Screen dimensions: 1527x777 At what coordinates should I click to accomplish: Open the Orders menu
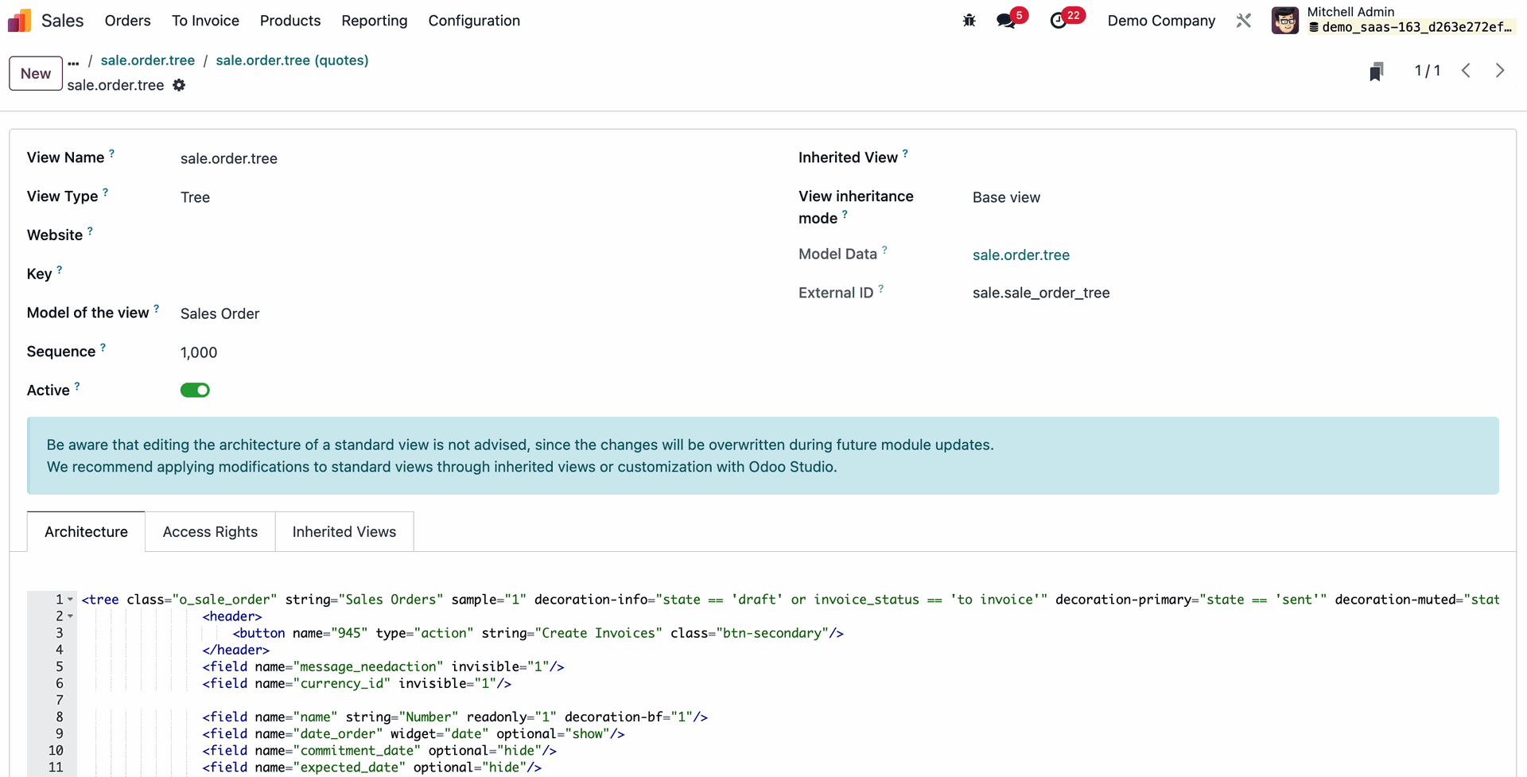[x=127, y=21]
